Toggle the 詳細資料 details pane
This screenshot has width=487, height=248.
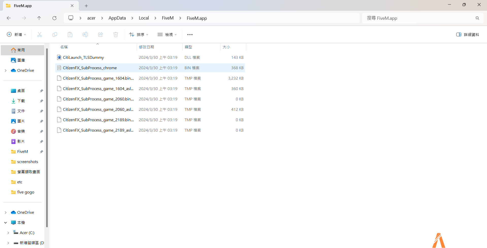click(467, 34)
